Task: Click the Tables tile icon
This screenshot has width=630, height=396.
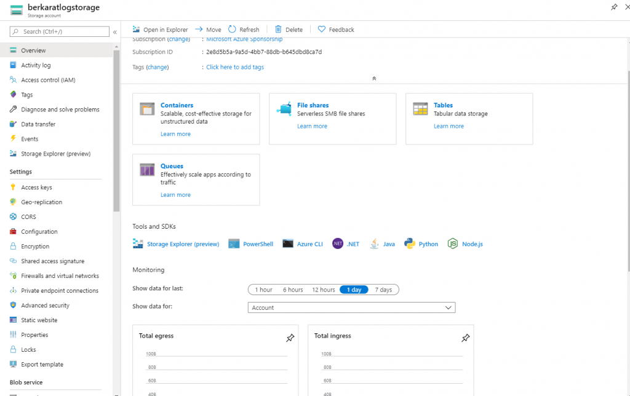Action: point(420,109)
